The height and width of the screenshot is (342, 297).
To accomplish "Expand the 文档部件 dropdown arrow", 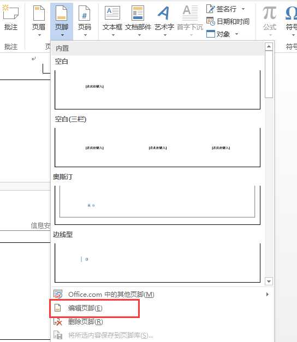I will (139, 35).
